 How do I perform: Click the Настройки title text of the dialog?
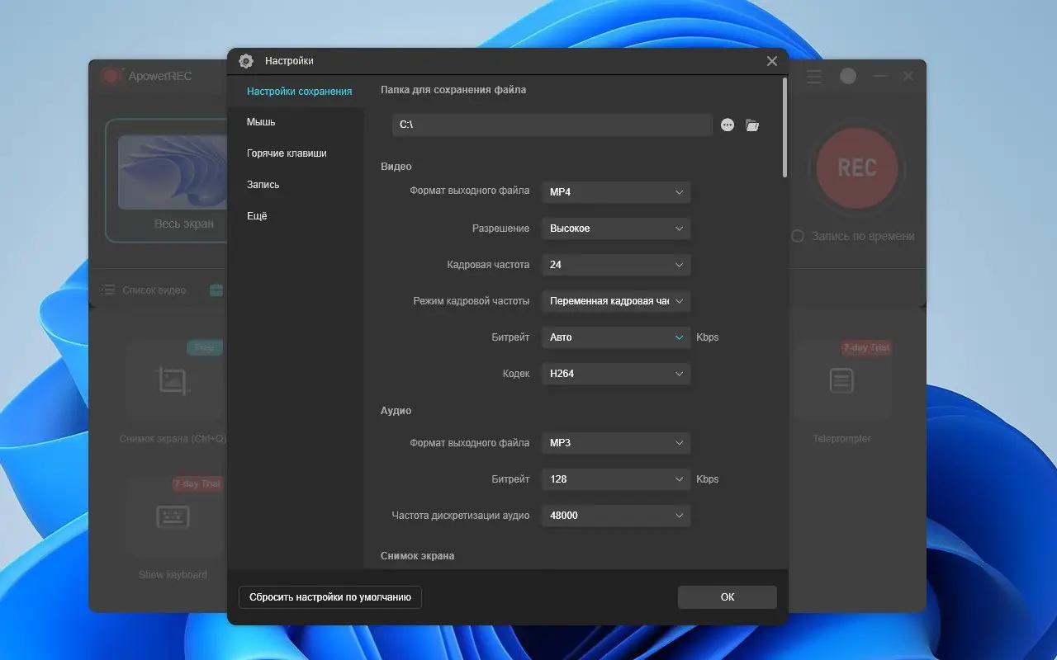(289, 61)
